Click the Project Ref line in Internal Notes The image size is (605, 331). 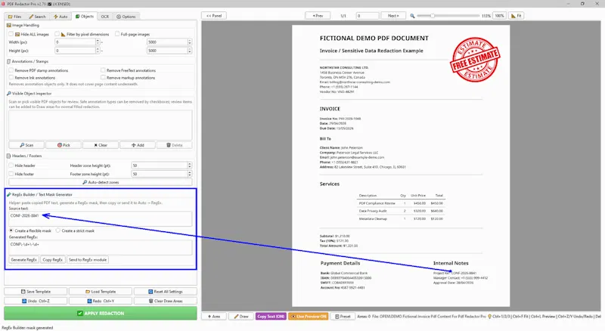[455, 273]
